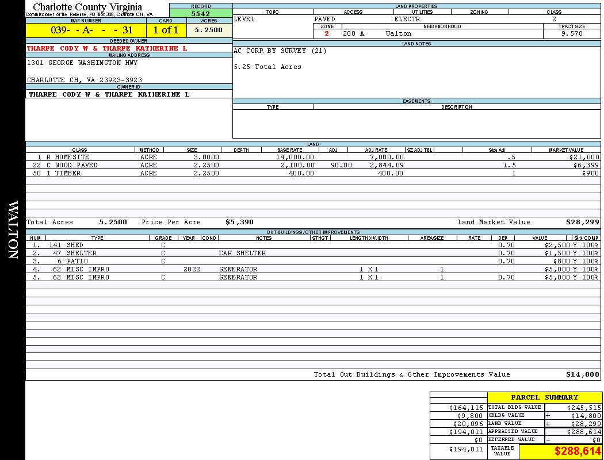Click the tract size value 9.570
604x460 pixels.
(571, 33)
